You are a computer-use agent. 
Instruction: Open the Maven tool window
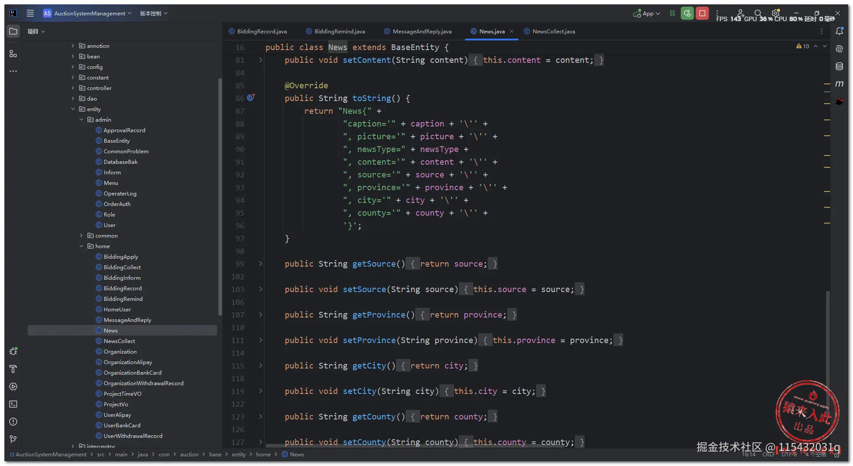coord(839,83)
